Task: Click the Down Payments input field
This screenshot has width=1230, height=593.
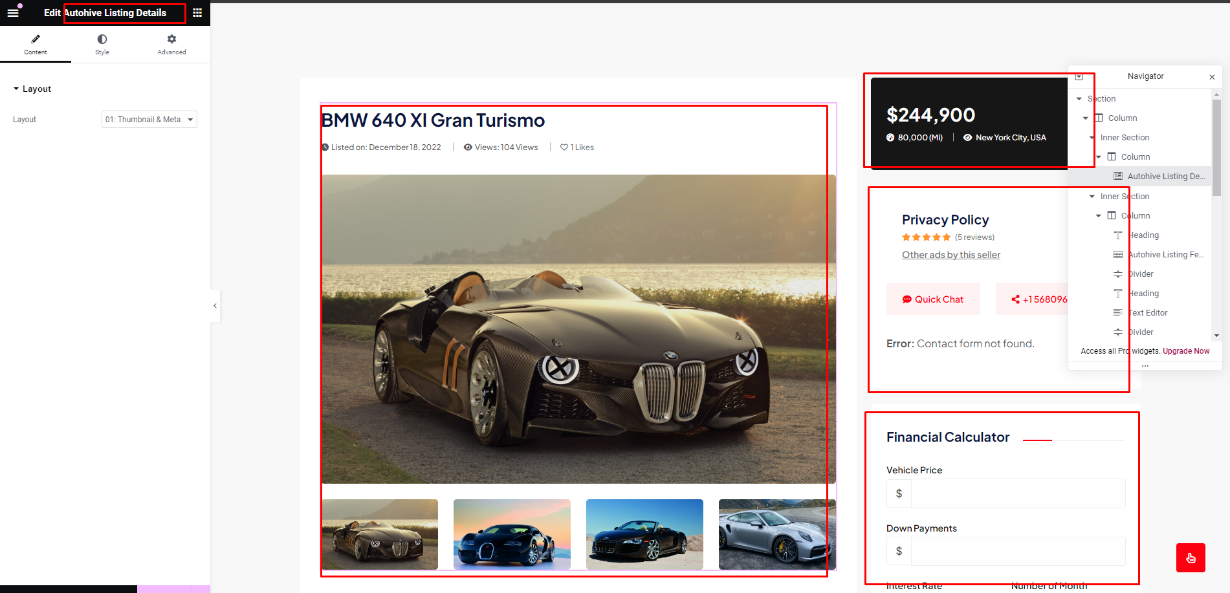Action: 1018,551
